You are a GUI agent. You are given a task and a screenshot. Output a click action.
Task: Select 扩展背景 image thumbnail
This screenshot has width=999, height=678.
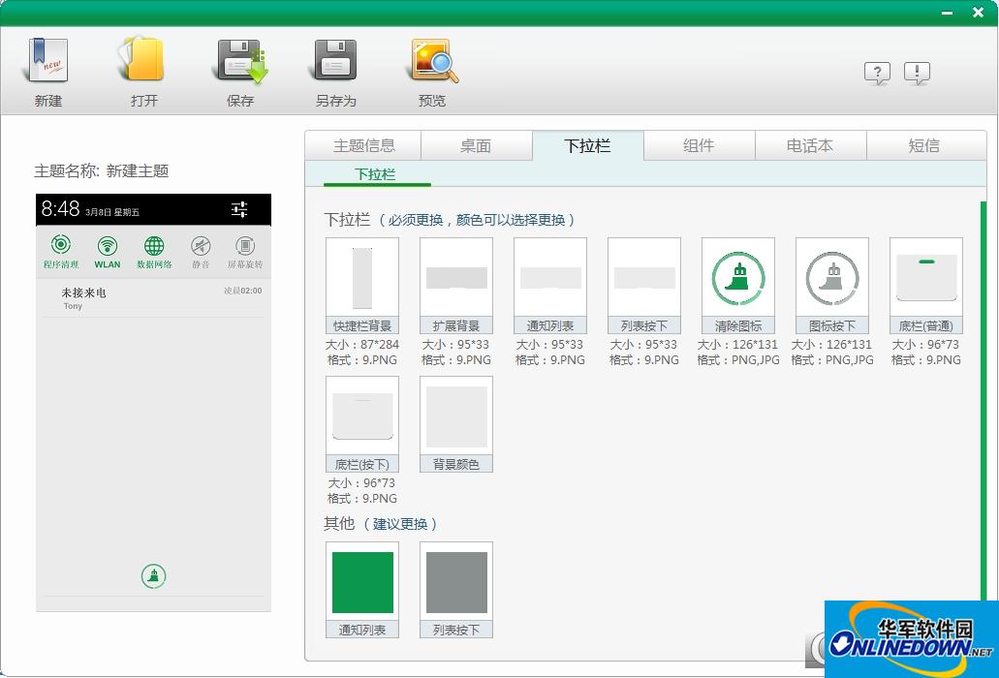point(456,285)
